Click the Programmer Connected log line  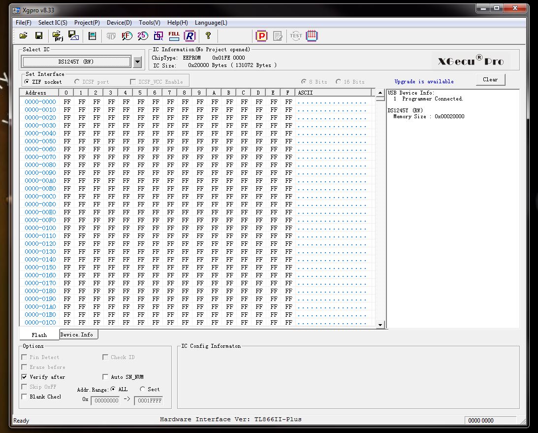[428, 99]
